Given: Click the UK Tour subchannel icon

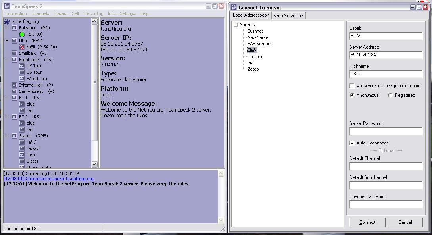Looking at the screenshot, I should pyautogui.click(x=22, y=66).
